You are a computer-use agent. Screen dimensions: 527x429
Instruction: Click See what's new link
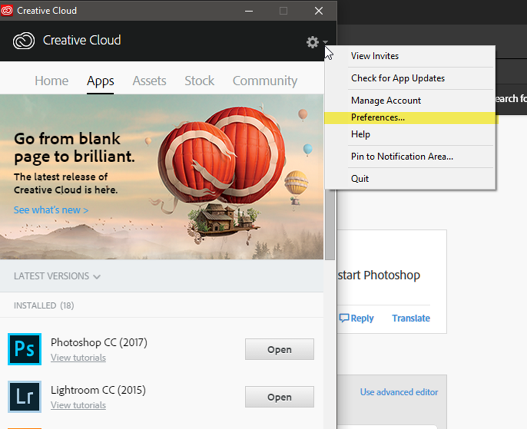point(50,210)
